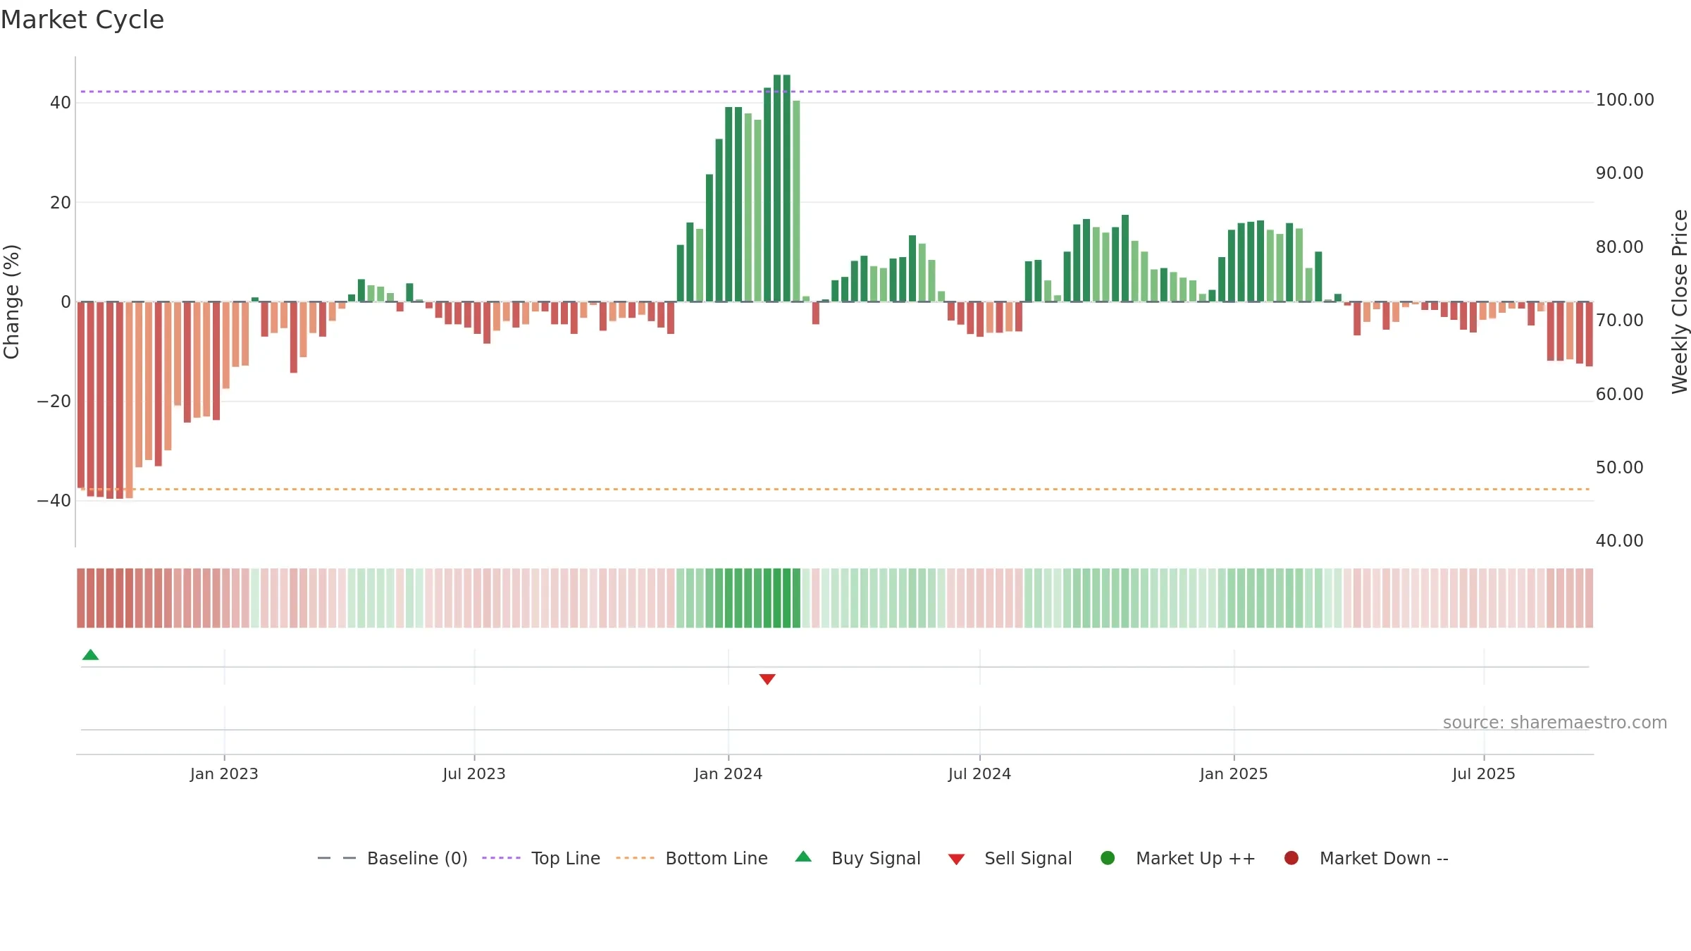Click the green Buy Signal triangle marker on the chart
Image resolution: width=1691 pixels, height=951 pixels.
point(90,655)
